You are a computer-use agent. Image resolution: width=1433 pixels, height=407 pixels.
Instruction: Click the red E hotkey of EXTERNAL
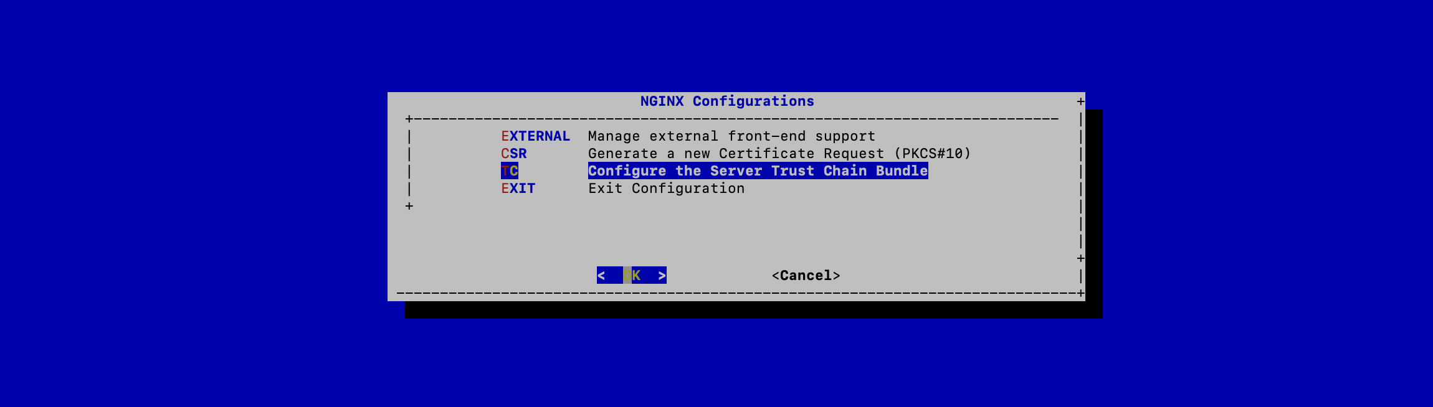(x=505, y=136)
